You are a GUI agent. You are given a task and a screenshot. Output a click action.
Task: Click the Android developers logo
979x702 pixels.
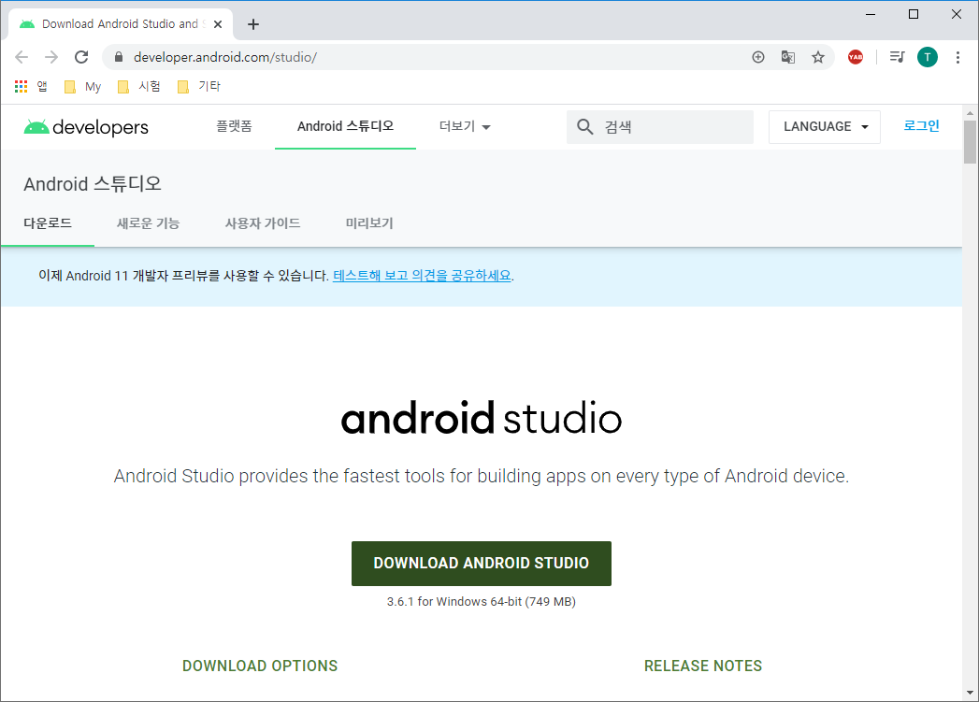tap(86, 127)
